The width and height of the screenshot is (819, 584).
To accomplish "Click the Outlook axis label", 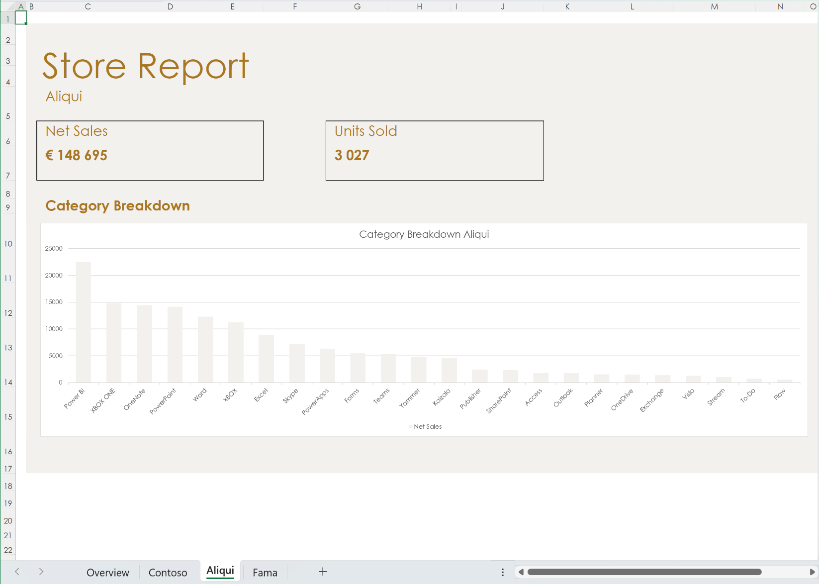I will [x=563, y=398].
